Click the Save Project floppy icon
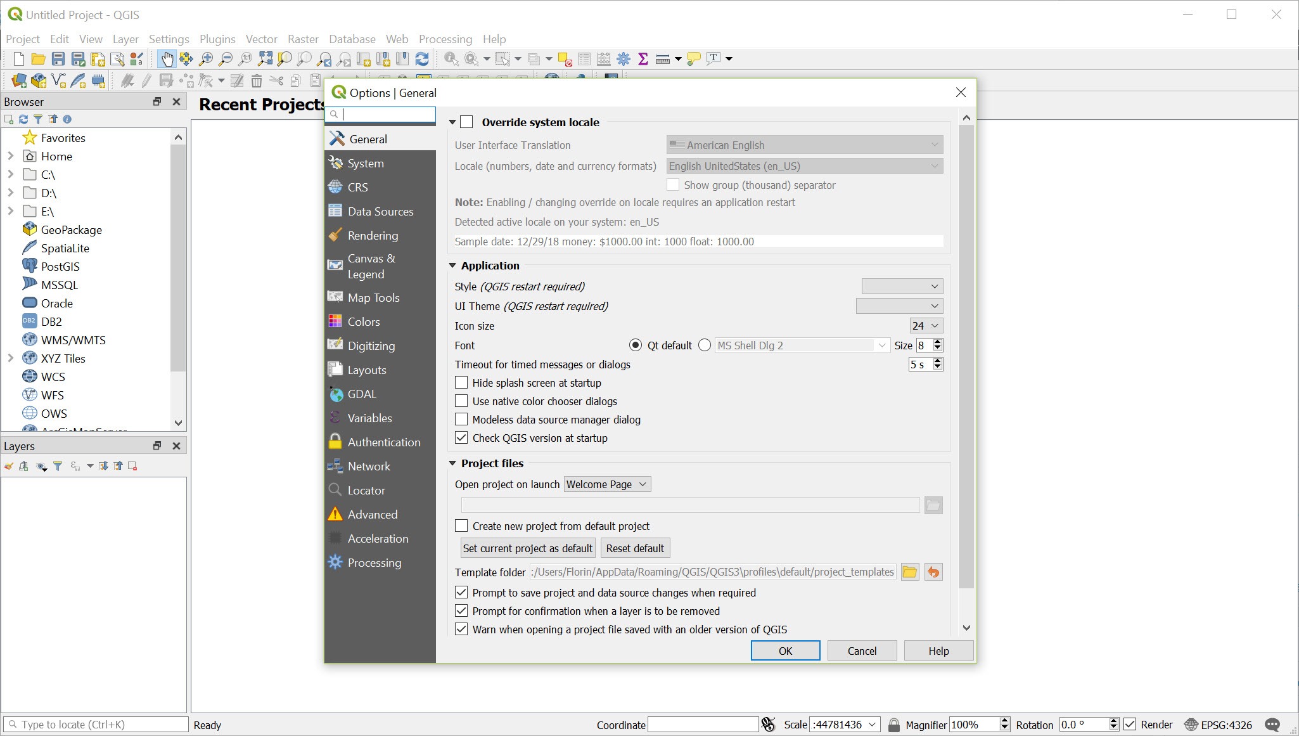 click(58, 59)
